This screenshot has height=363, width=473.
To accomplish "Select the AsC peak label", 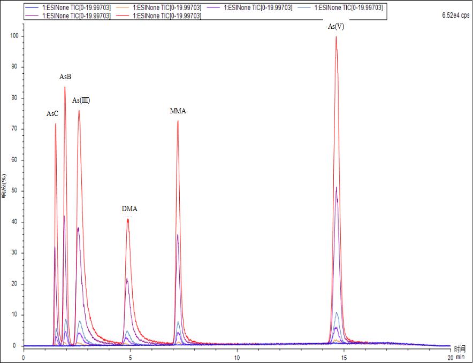I will point(52,113).
